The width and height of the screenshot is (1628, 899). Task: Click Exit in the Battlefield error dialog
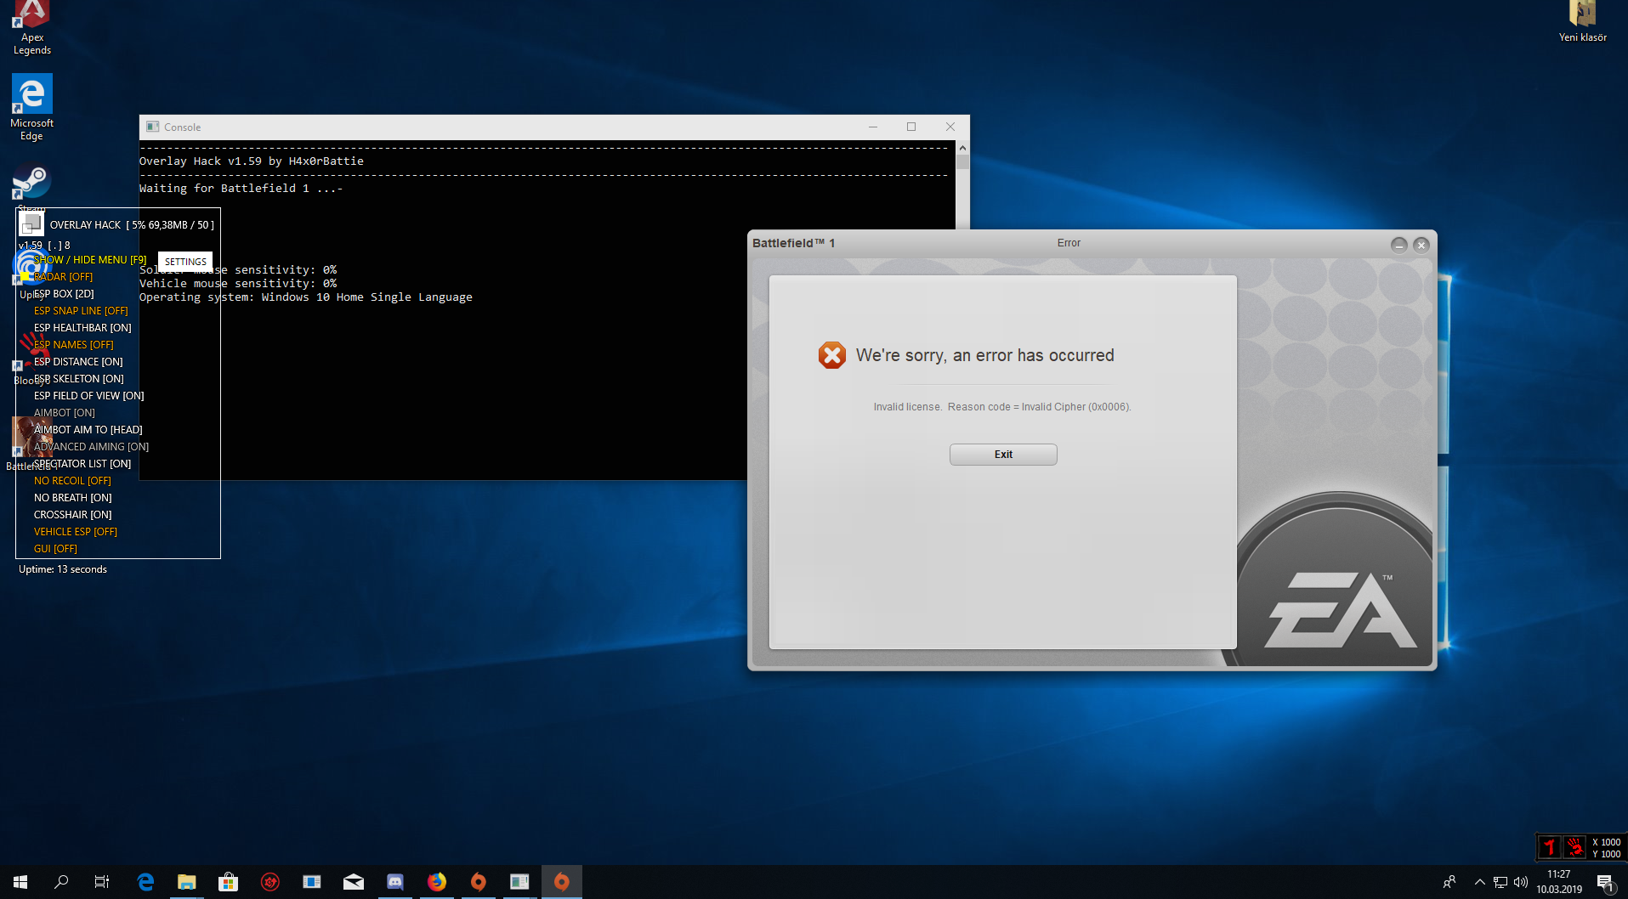point(1003,455)
